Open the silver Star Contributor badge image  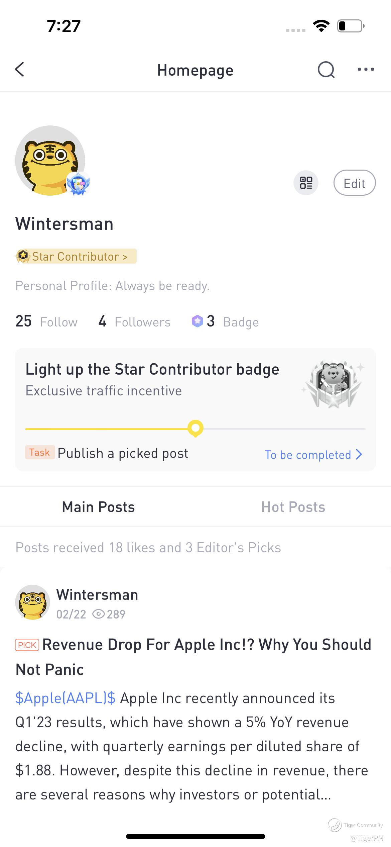[333, 383]
